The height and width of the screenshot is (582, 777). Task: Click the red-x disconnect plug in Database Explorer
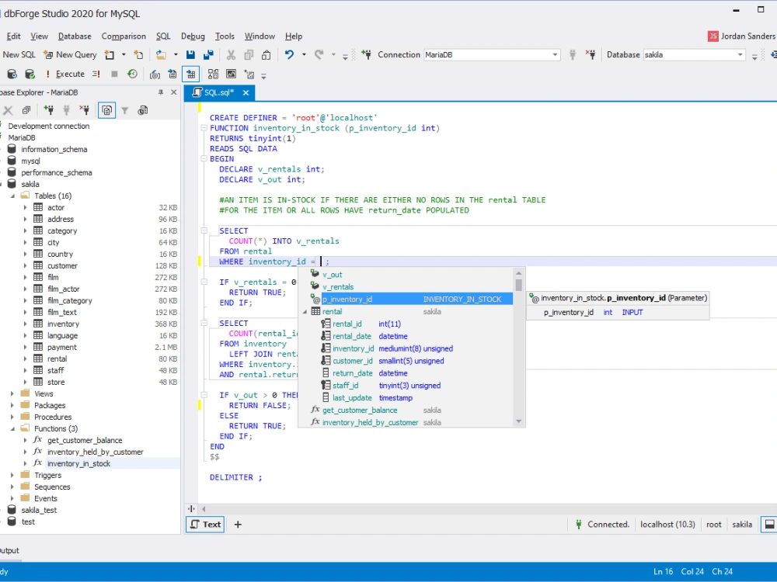pos(85,110)
